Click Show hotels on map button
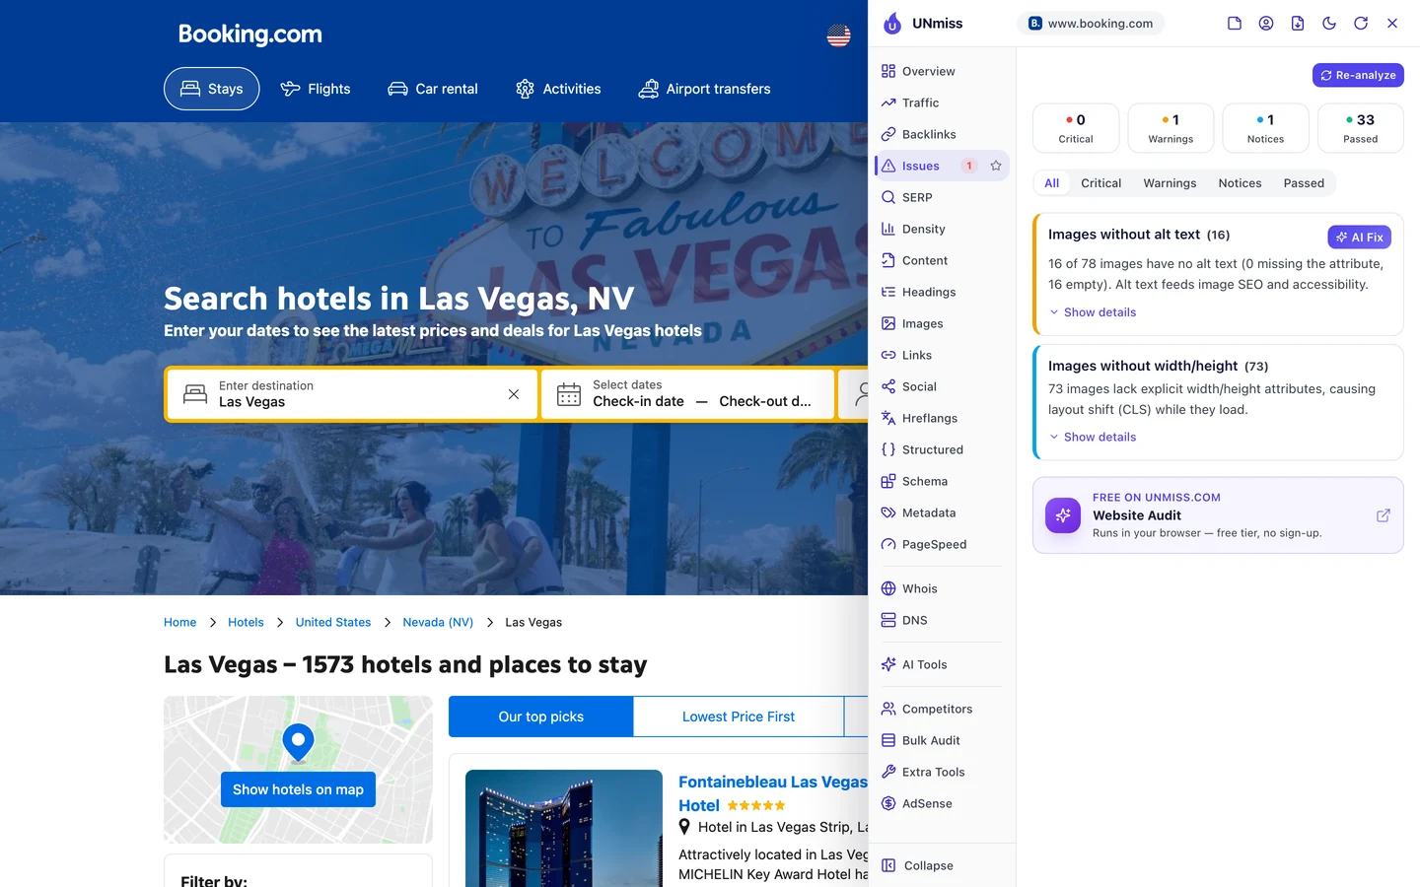 [x=298, y=789]
